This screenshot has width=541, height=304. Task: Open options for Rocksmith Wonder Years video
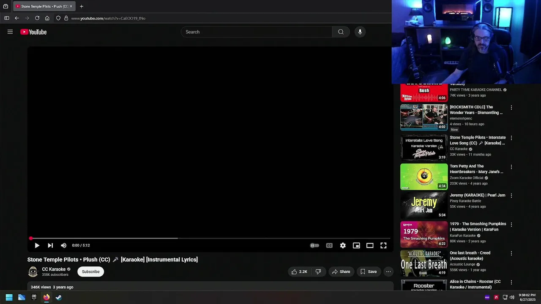pyautogui.click(x=511, y=108)
